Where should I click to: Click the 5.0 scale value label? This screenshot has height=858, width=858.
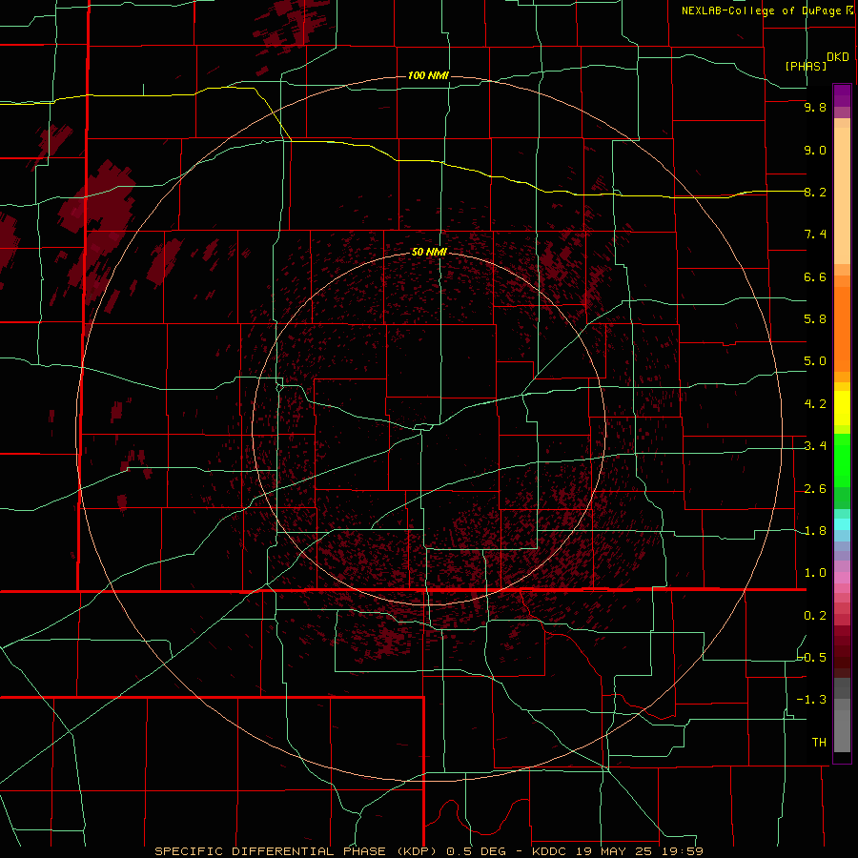pos(815,361)
